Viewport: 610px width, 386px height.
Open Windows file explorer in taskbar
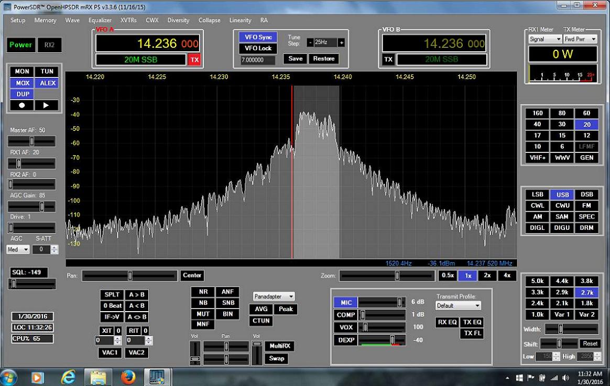coord(98,377)
